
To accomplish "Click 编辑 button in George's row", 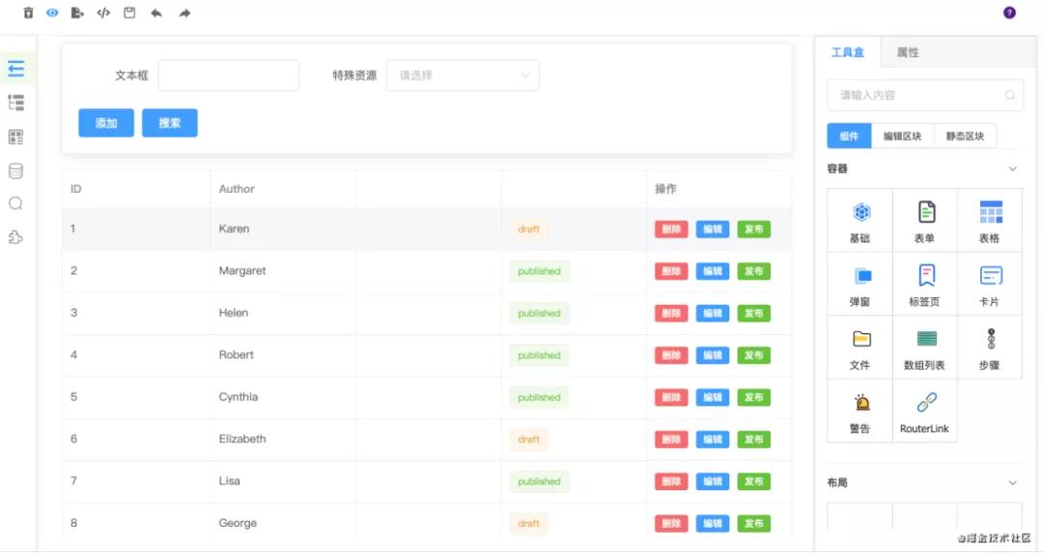I will [713, 524].
